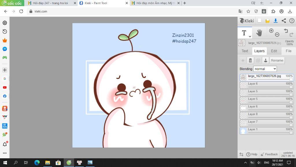Image resolution: width=296 pixels, height=167 pixels.
Task: Delete layer using trash can icon
Action: (250, 60)
